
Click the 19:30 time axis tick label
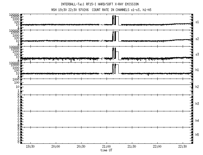30,147
